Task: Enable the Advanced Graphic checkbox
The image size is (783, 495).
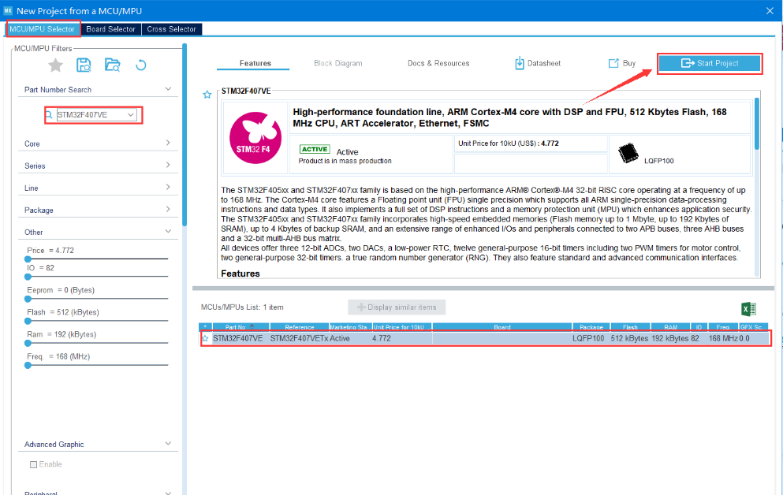Action: tap(33, 464)
